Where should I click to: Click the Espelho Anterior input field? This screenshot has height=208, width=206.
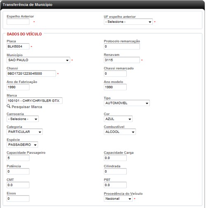[x=18, y=22]
